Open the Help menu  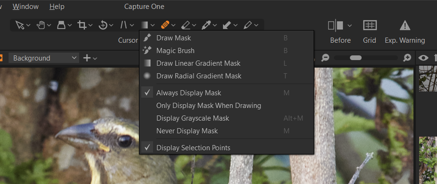57,7
